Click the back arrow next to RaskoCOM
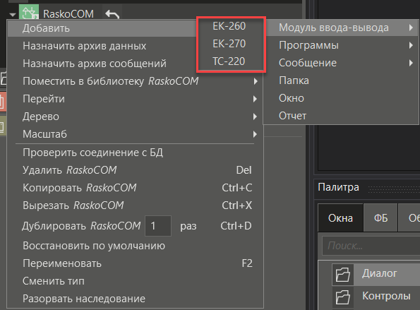 (112, 14)
